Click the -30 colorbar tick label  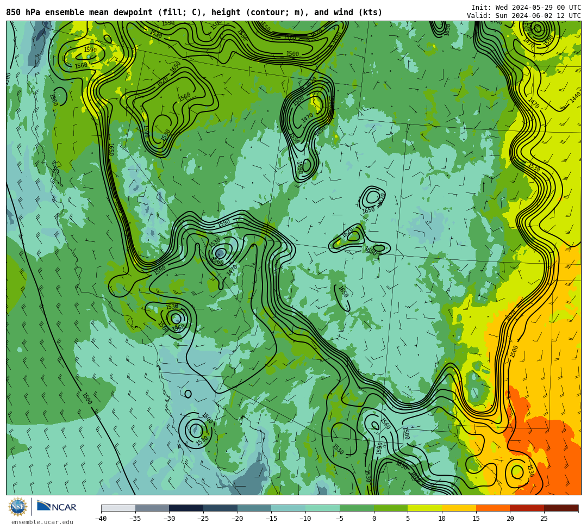pos(169,519)
